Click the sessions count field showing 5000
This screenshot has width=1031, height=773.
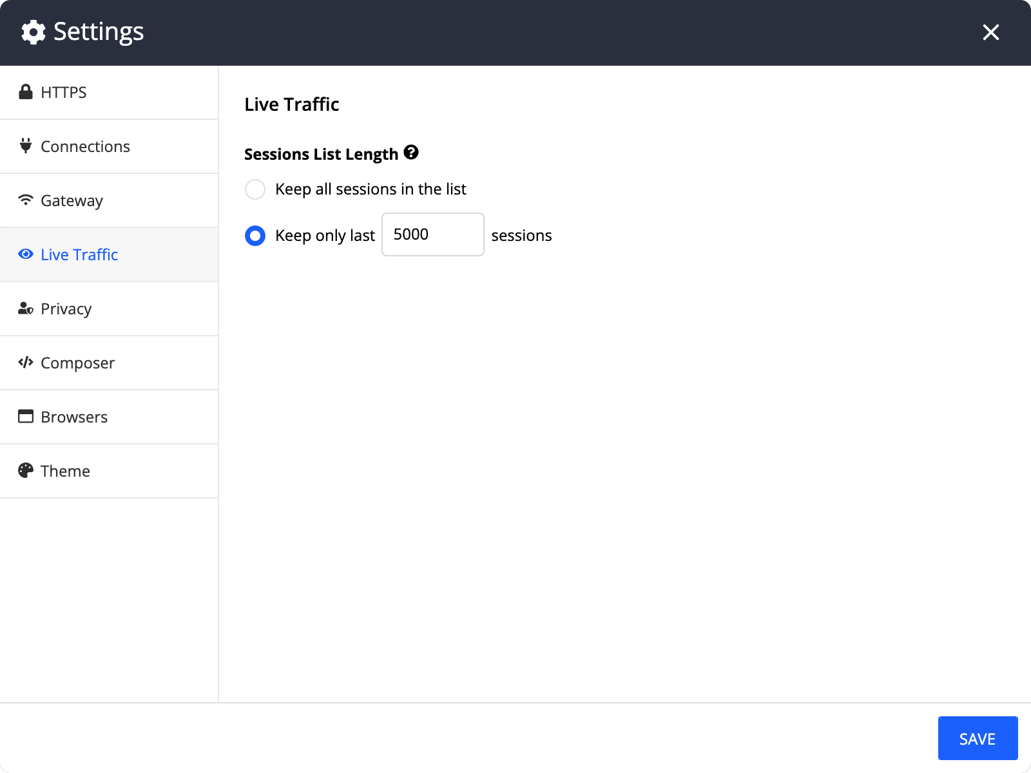433,234
